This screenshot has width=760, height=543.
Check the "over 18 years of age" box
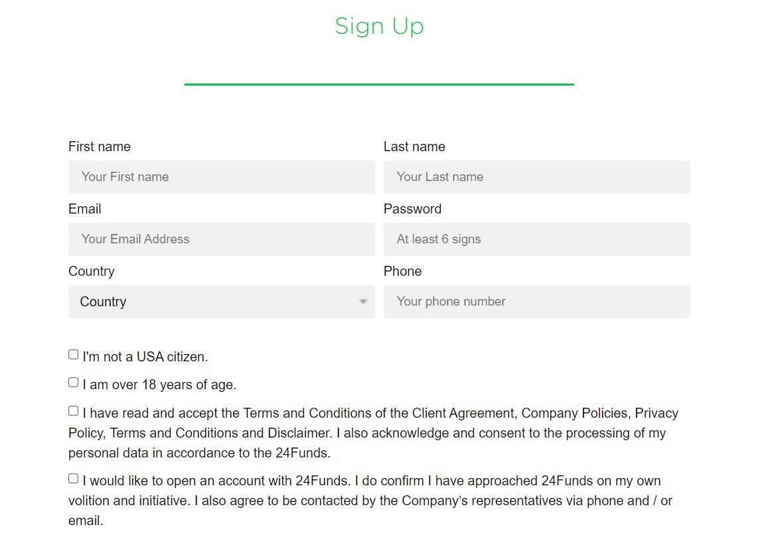pos(74,383)
